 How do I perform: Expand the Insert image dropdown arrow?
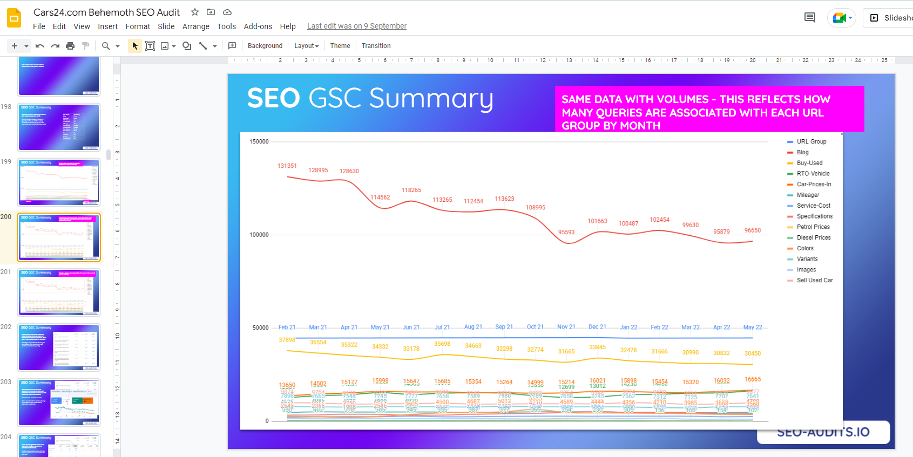click(174, 46)
